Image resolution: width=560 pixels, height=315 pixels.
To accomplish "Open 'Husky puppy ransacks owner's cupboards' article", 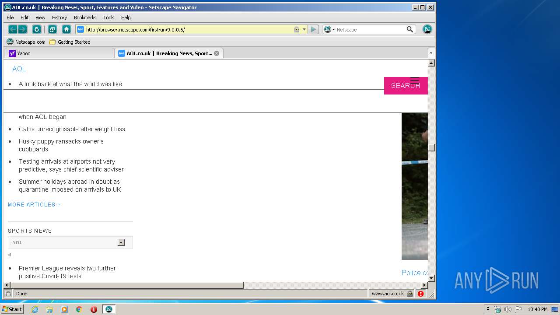I will (61, 145).
